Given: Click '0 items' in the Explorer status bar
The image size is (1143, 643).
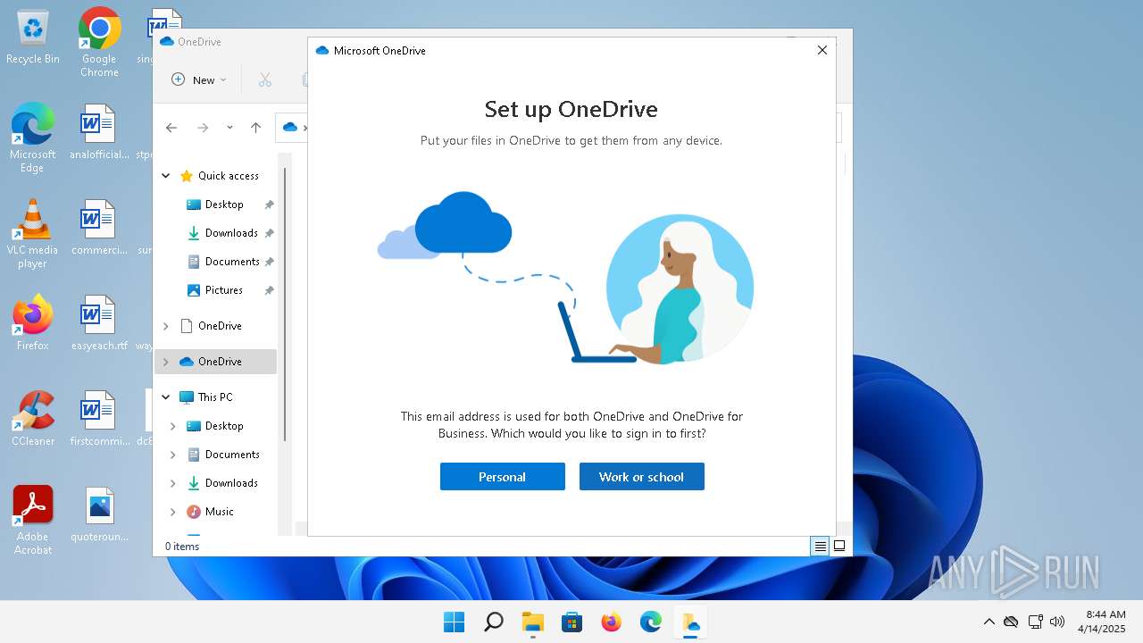Looking at the screenshot, I should pos(182,547).
